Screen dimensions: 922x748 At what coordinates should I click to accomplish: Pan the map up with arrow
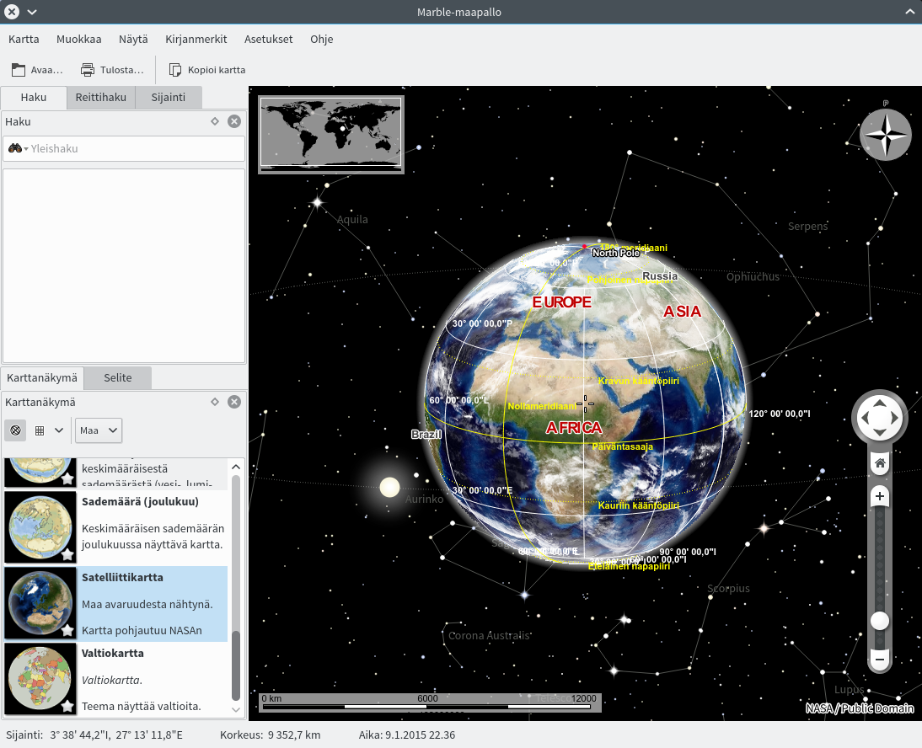click(879, 402)
